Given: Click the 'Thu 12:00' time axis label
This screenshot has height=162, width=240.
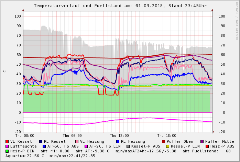Looking at the screenshot, I should [x=119, y=136].
